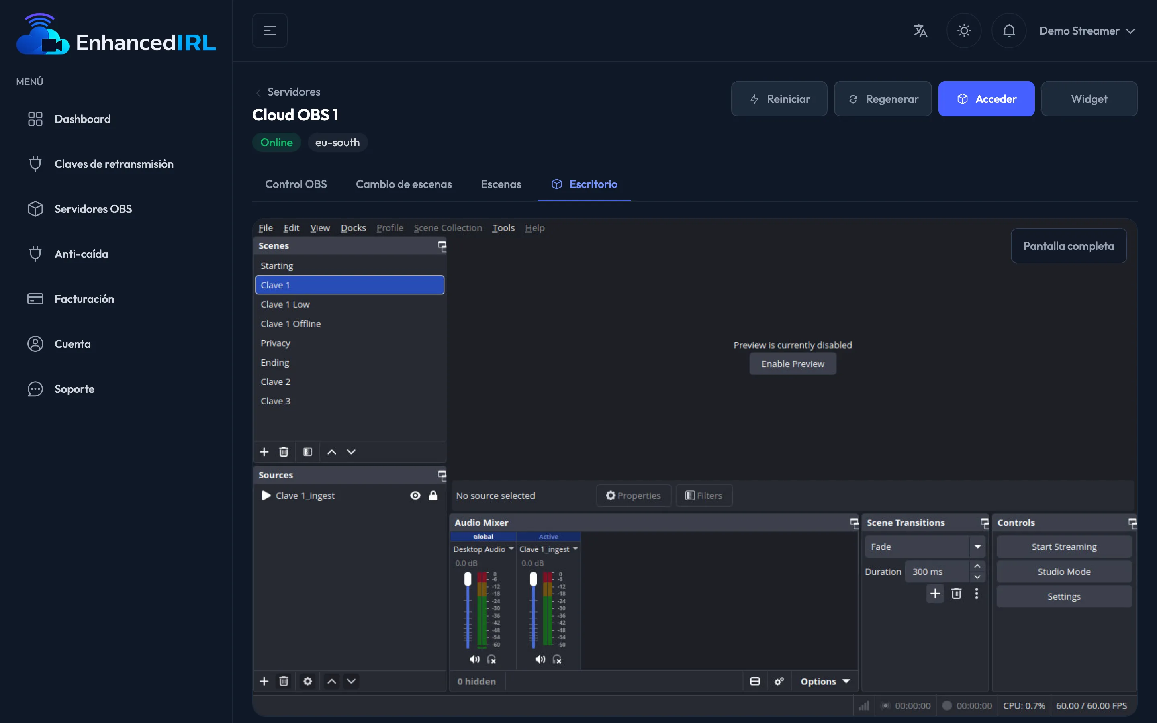Open Desktop Audio mixer dropdown

[511, 549]
